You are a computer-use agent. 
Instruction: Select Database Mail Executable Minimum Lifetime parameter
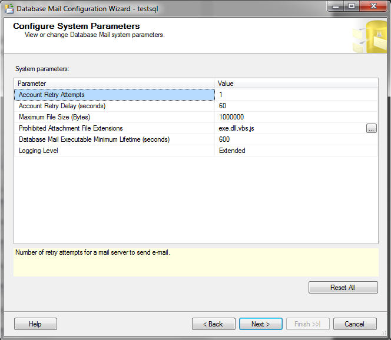[x=114, y=139]
